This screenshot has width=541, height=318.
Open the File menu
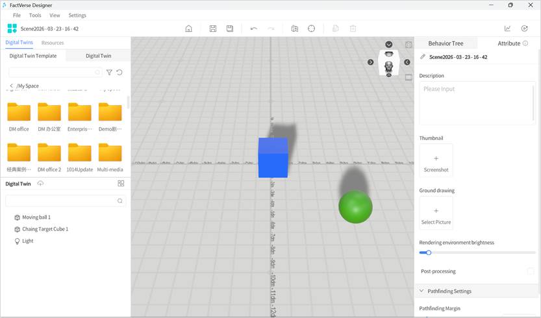(x=17, y=15)
